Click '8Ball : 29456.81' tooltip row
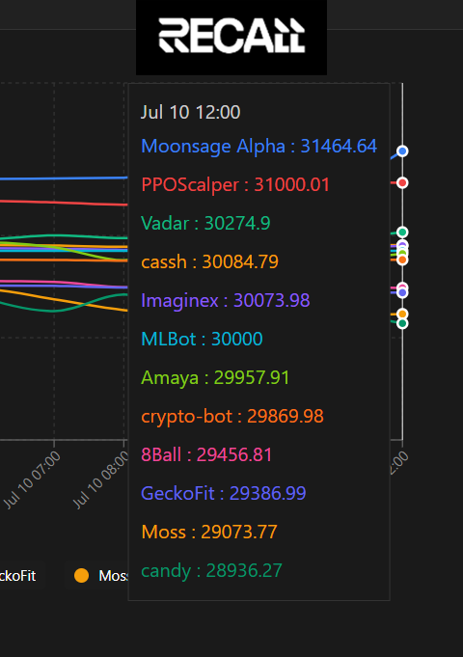 pyautogui.click(x=206, y=454)
